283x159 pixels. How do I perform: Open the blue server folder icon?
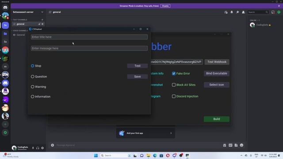[x=5, y=34]
